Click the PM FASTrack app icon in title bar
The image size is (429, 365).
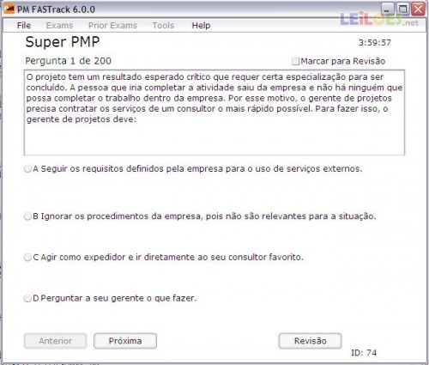coord(9,9)
